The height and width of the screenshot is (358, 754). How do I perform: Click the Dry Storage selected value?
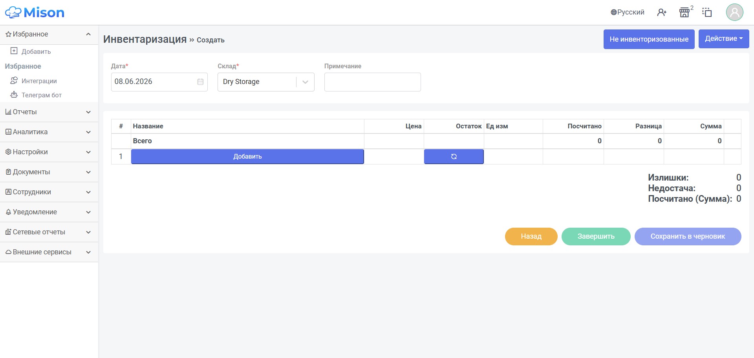click(x=241, y=82)
